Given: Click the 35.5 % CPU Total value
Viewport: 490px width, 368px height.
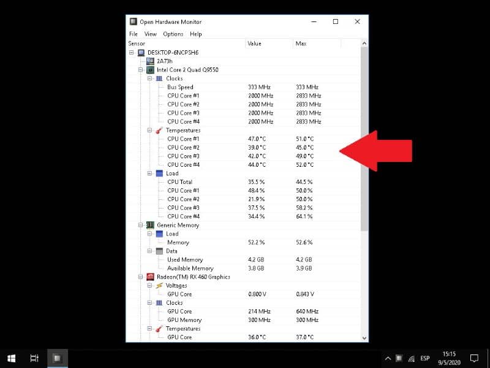Looking at the screenshot, I should (256, 182).
